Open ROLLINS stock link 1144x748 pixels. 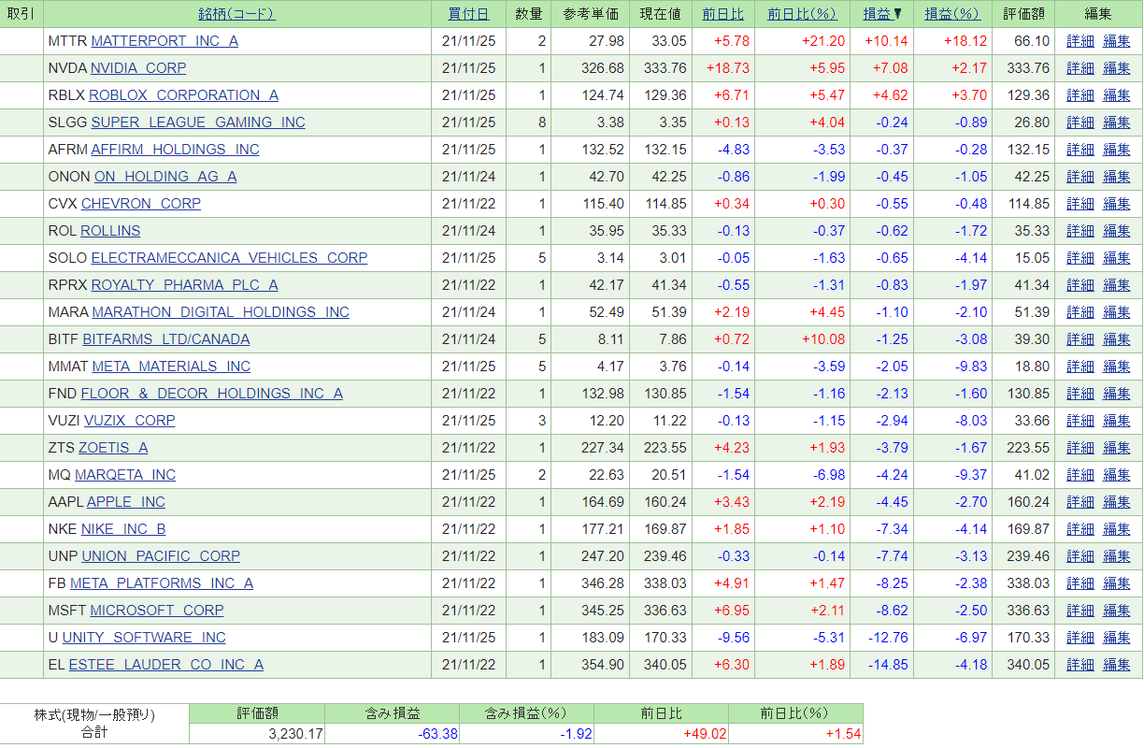pos(110,231)
